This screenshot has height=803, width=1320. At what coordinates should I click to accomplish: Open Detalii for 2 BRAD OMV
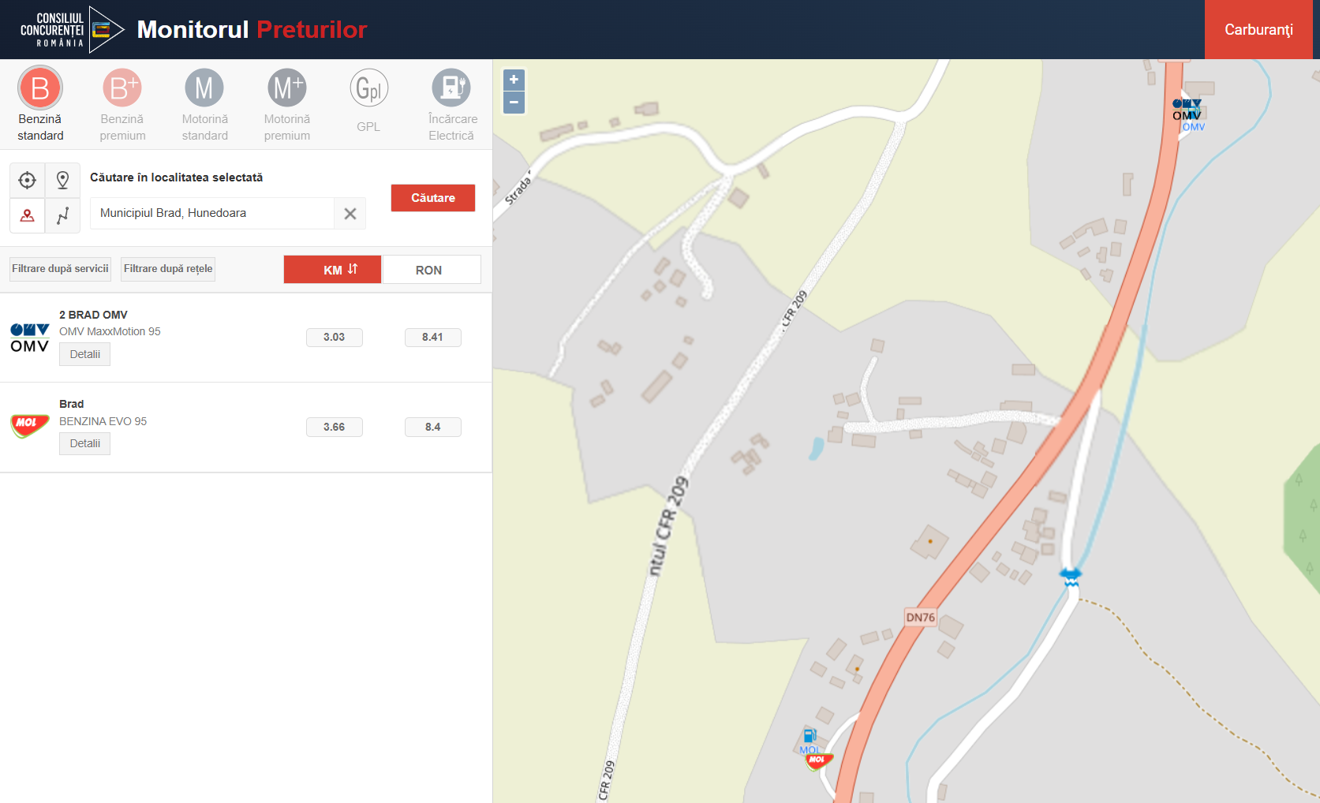[x=84, y=354]
